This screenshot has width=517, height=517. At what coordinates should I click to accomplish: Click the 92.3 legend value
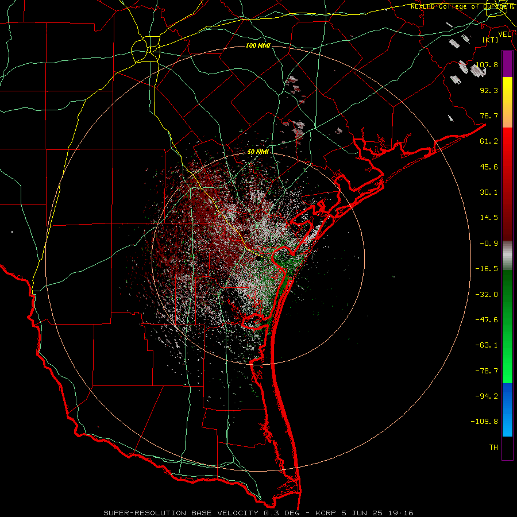point(489,90)
